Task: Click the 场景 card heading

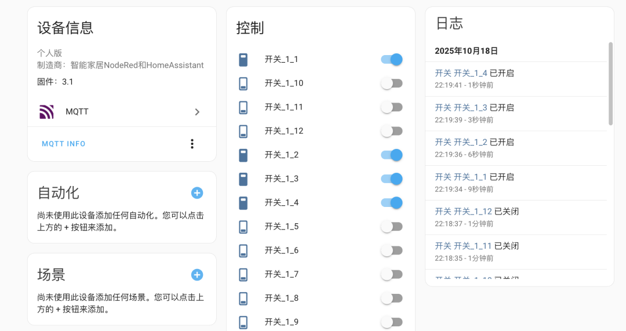Action: [51, 275]
